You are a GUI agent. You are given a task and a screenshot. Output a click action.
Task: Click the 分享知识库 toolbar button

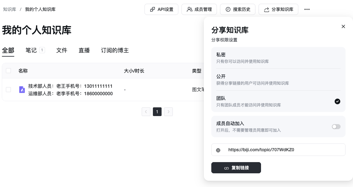(278, 9)
